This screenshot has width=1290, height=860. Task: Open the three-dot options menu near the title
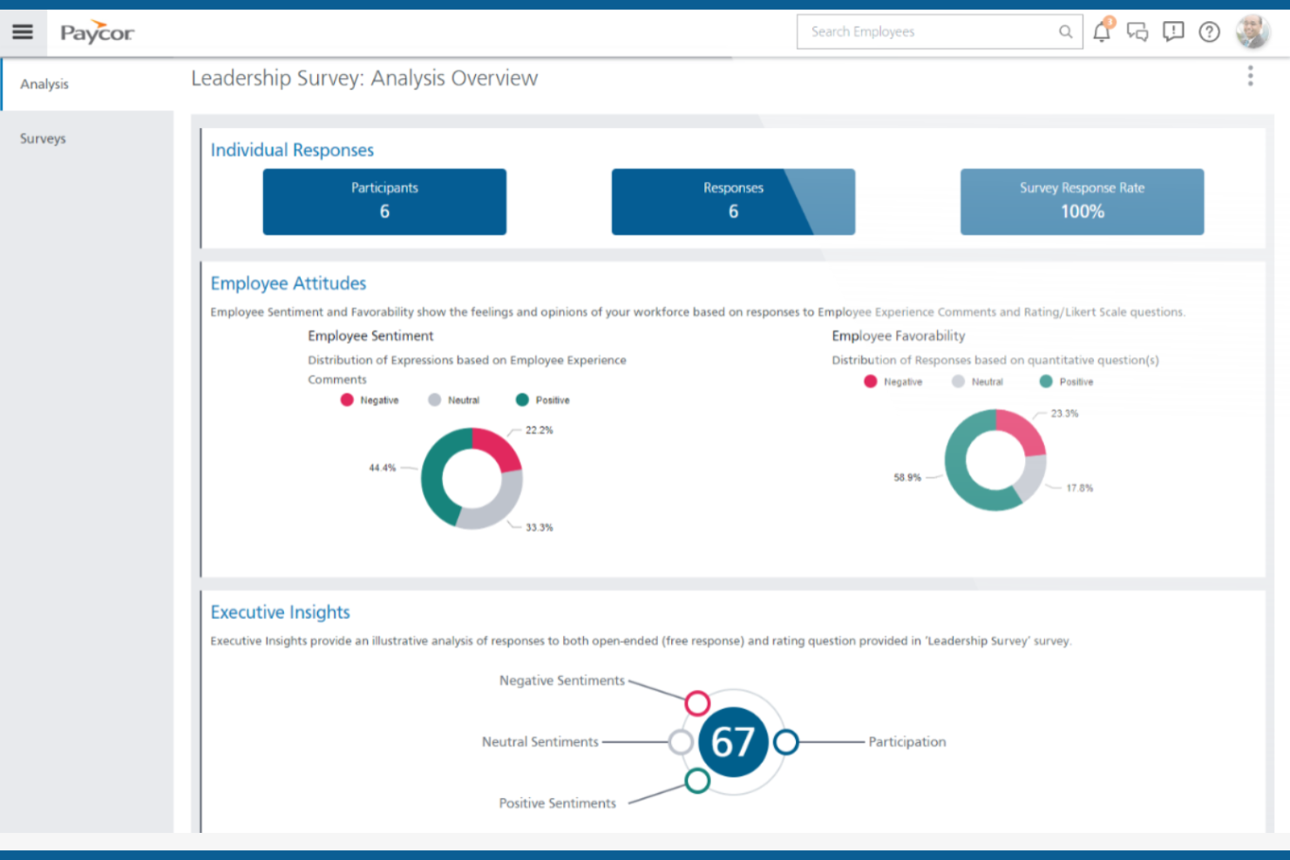point(1250,77)
